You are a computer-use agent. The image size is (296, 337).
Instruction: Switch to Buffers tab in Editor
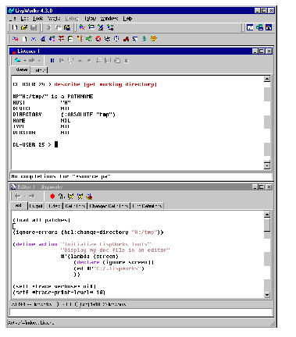[54, 206]
